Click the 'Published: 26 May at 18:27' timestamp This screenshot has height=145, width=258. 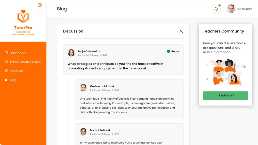(104, 134)
